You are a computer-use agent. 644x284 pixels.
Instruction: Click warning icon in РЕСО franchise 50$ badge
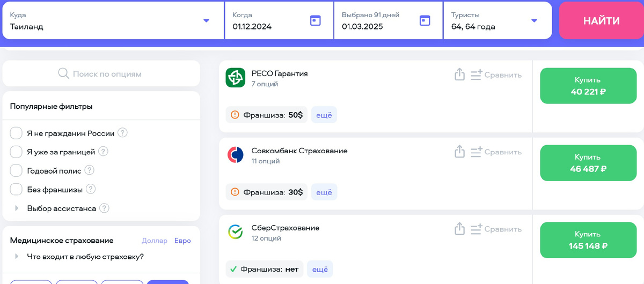click(235, 115)
